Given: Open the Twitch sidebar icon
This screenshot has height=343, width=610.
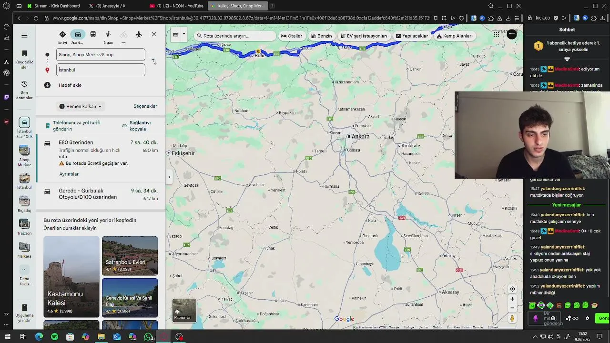Looking at the screenshot, I should pos(6,97).
